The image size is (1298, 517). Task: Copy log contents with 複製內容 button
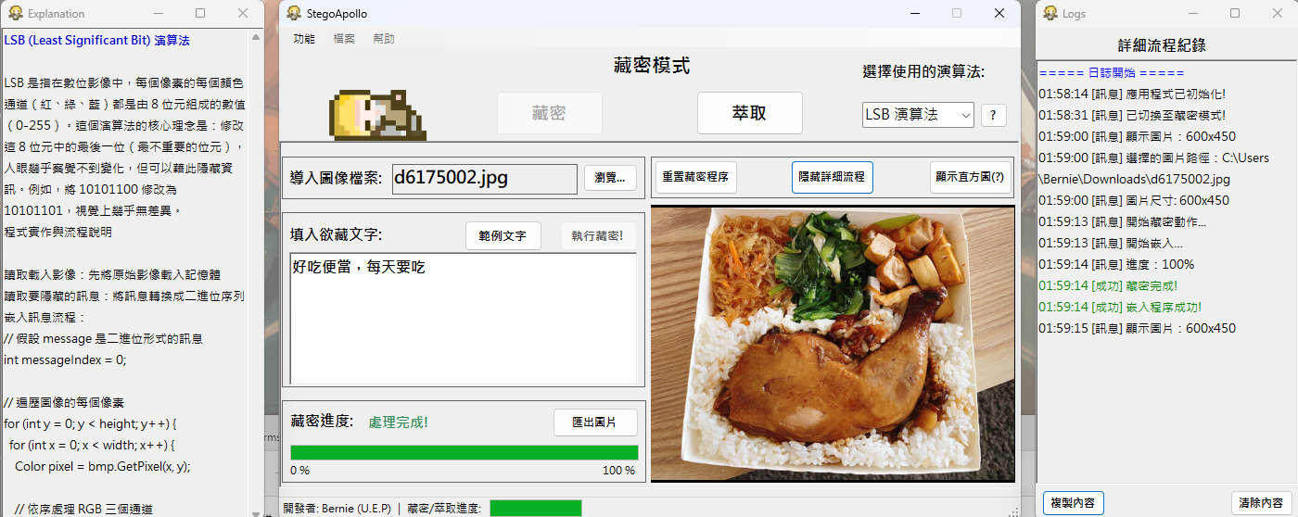[x=1073, y=503]
